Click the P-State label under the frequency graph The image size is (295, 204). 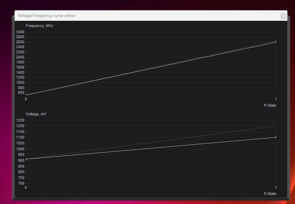click(270, 105)
